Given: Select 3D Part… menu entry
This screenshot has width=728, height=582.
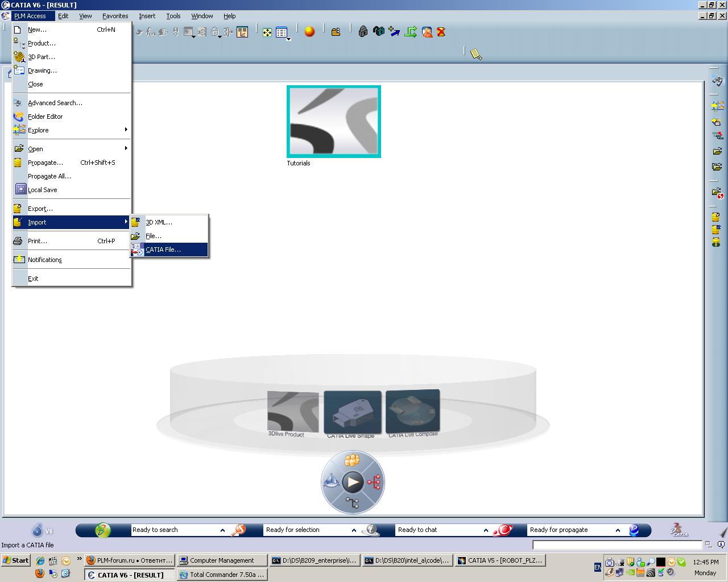Looking at the screenshot, I should tap(72, 57).
